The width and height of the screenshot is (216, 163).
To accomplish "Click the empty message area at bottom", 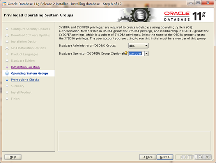I will point(134,141).
